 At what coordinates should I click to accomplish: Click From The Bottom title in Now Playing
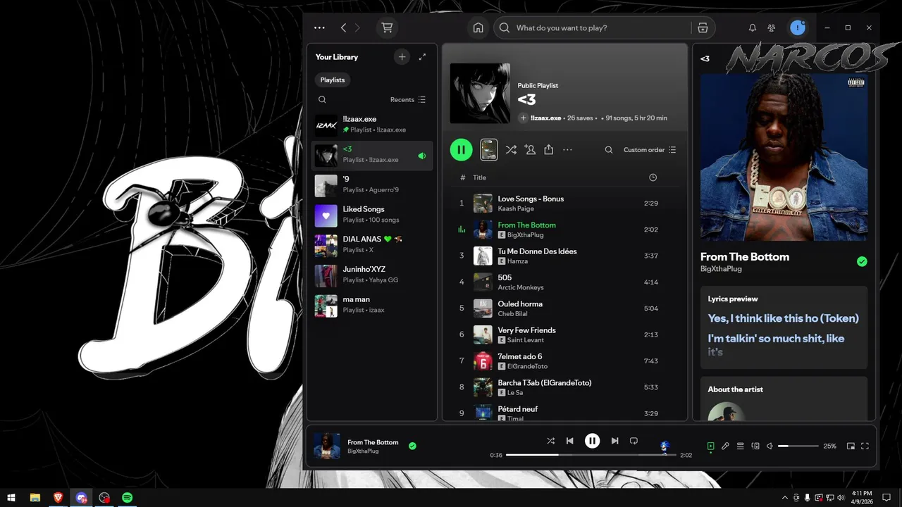pos(745,257)
